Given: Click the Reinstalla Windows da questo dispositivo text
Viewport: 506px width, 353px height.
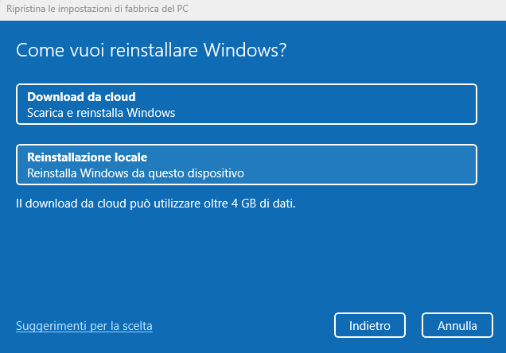Looking at the screenshot, I should 135,173.
